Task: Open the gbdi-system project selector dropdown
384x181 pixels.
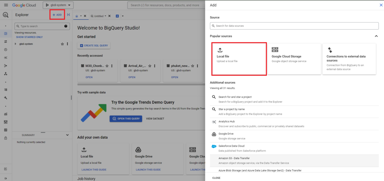Action: 58,5
